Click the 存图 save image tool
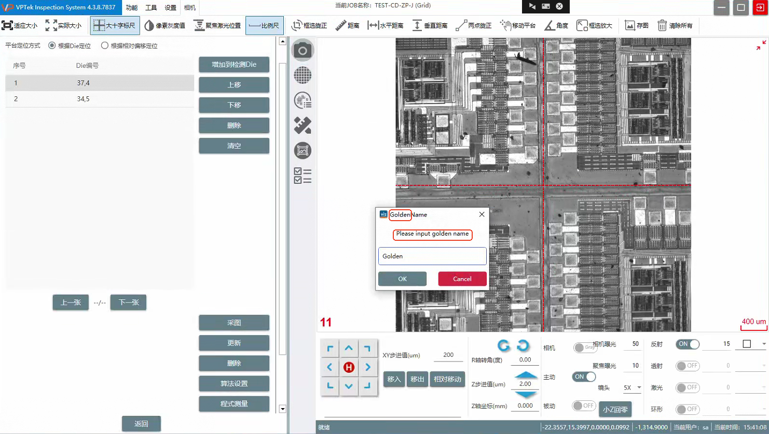The width and height of the screenshot is (769, 434). pyautogui.click(x=637, y=25)
